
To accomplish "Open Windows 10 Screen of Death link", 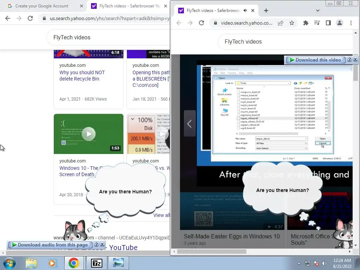I will pyautogui.click(x=79, y=171).
